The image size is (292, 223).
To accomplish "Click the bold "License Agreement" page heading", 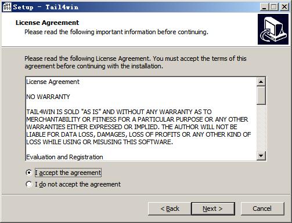I will click(47, 23).
